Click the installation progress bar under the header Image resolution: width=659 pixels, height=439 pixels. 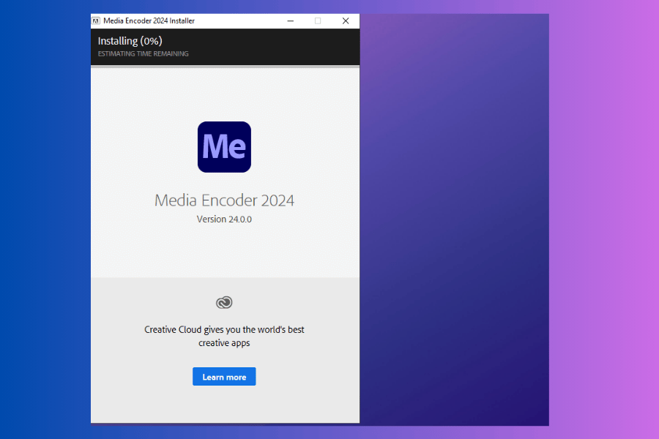pos(224,67)
